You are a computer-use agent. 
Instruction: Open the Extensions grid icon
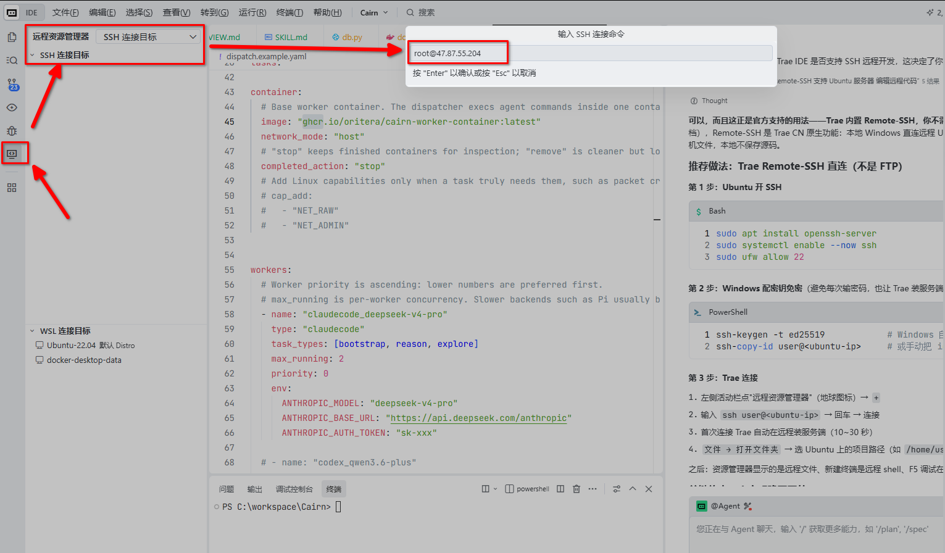point(12,188)
